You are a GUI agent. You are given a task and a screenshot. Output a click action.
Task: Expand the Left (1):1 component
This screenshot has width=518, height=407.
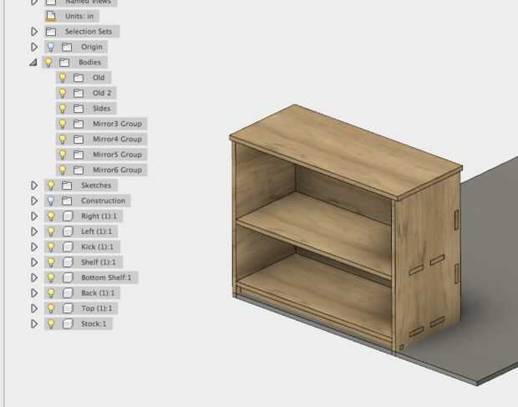coord(34,231)
